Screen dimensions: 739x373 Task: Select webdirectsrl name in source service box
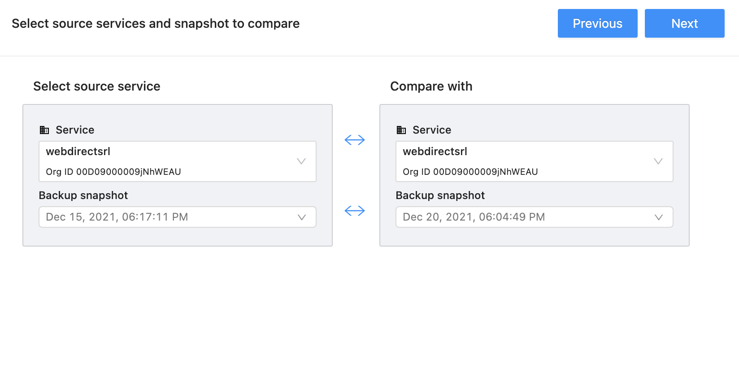point(78,152)
